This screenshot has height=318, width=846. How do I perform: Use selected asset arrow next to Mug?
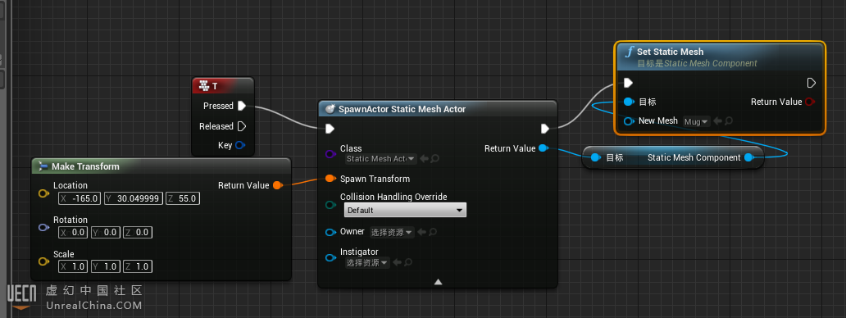click(x=718, y=121)
